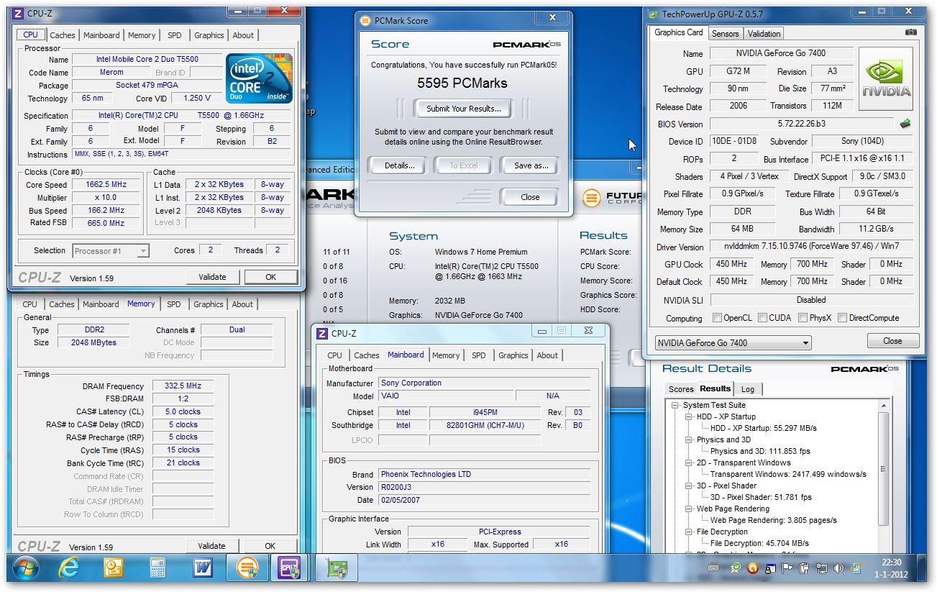Switch to CPU-Z taskbar button
This screenshot has height=592, width=937.
(x=290, y=568)
